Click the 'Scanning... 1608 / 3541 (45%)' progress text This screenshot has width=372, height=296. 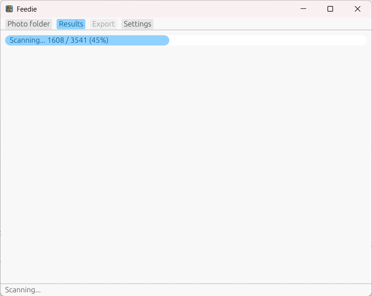59,40
